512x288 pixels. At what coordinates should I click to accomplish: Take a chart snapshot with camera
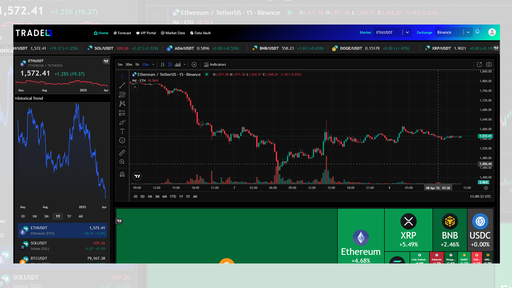click(489, 64)
